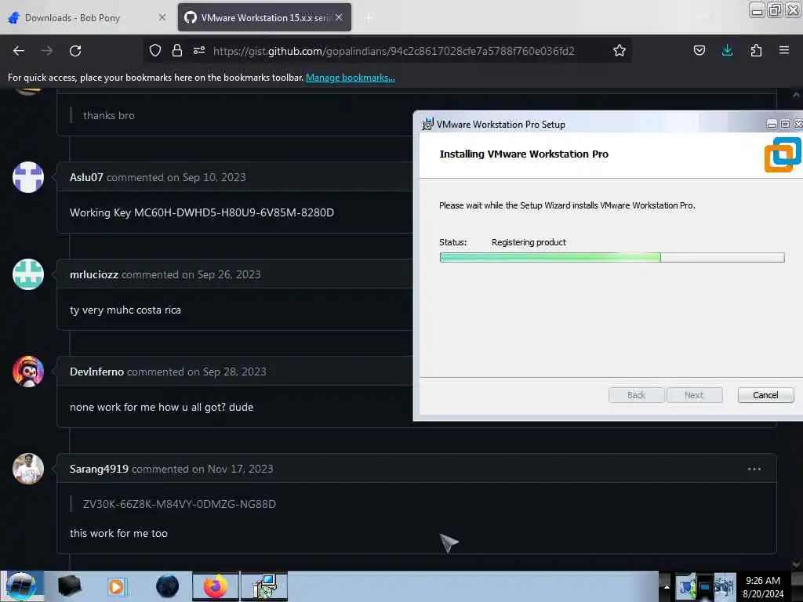Open Sarang4919 user profile link
Image resolution: width=803 pixels, height=602 pixels.
coord(99,469)
